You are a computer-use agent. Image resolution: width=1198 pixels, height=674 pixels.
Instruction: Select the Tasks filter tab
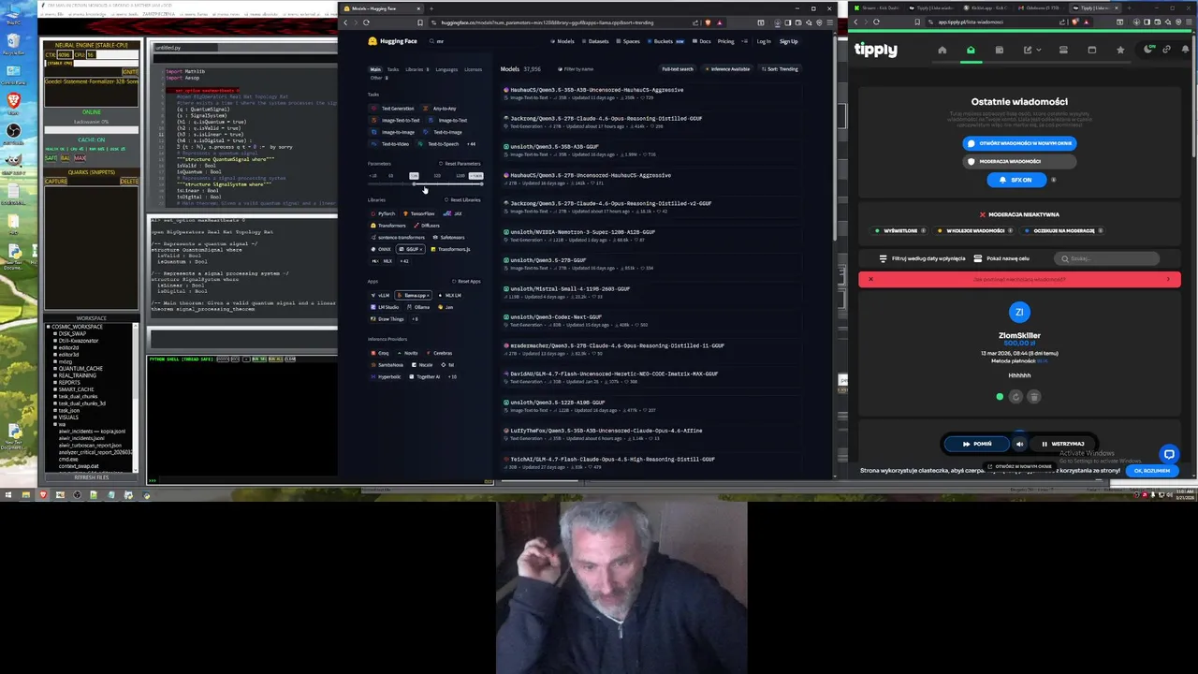(x=393, y=69)
